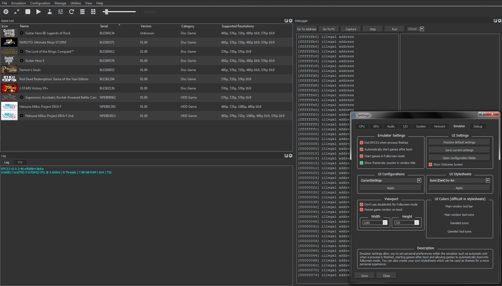
Task: Open the Emulation menu
Action: point(18,3)
